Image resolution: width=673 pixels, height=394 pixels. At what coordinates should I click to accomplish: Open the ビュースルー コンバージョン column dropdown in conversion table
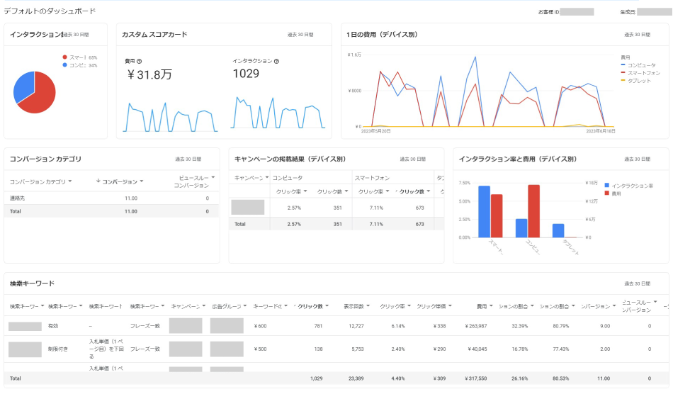pyautogui.click(x=213, y=177)
